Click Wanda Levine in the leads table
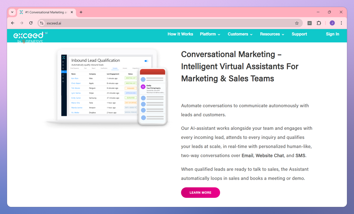This screenshot has width=354, height=214. pyautogui.click(x=77, y=108)
